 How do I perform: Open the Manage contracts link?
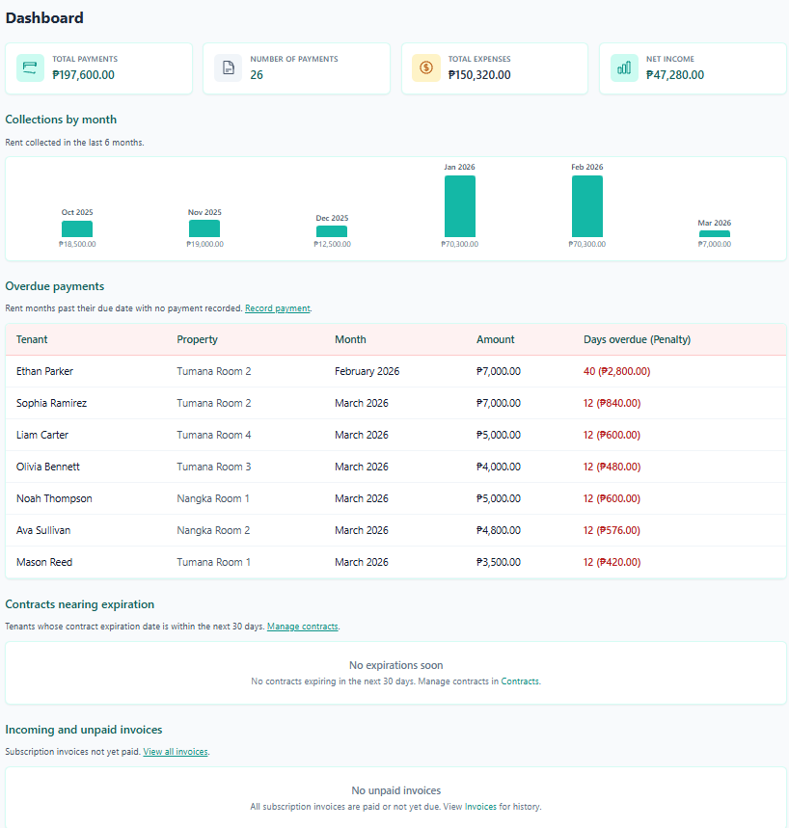302,627
